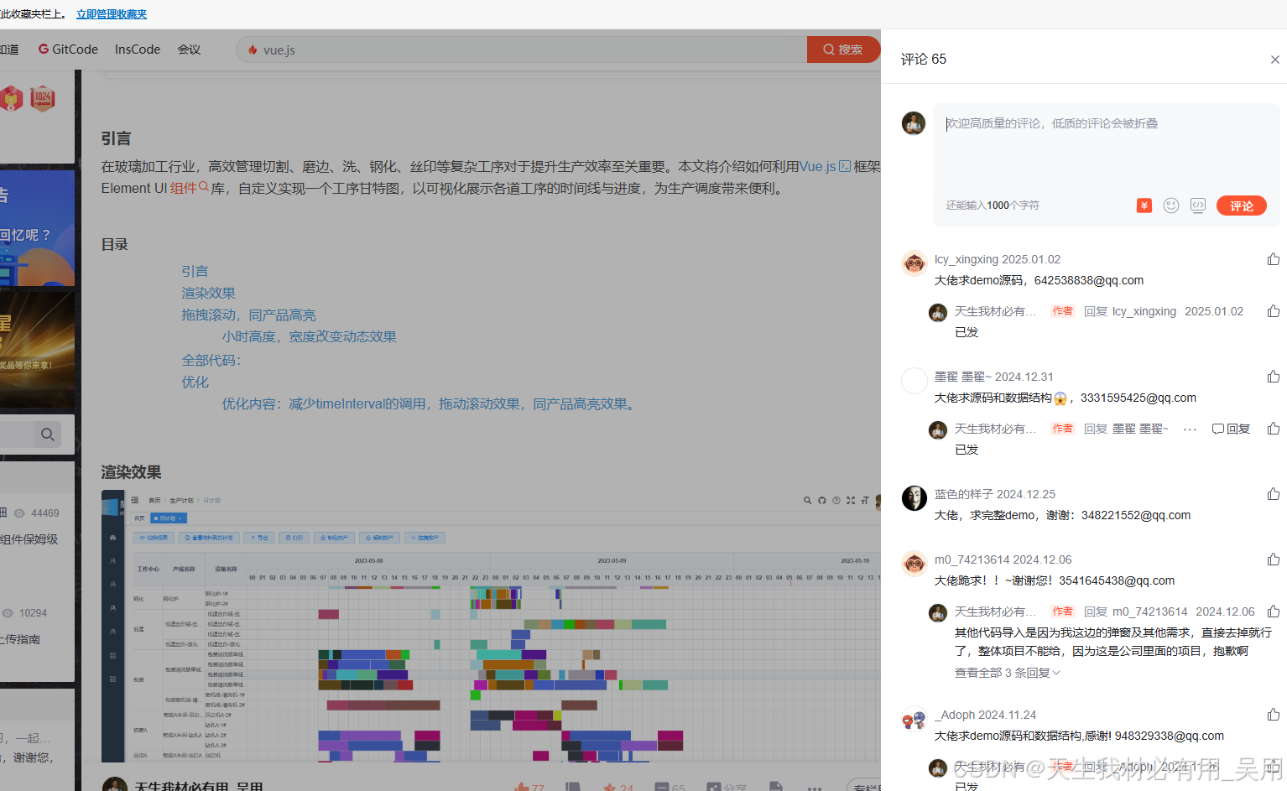Close the comments panel
Screen dimensions: 1287x791
[1274, 60]
